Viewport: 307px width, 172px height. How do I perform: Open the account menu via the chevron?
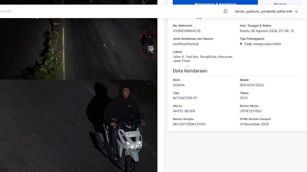296,11
